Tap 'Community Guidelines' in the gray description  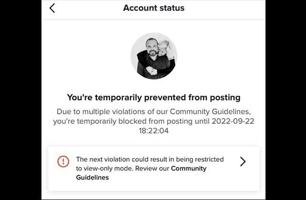(x=210, y=112)
